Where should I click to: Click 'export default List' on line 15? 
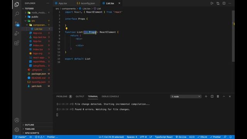pyautogui.click(x=78, y=59)
